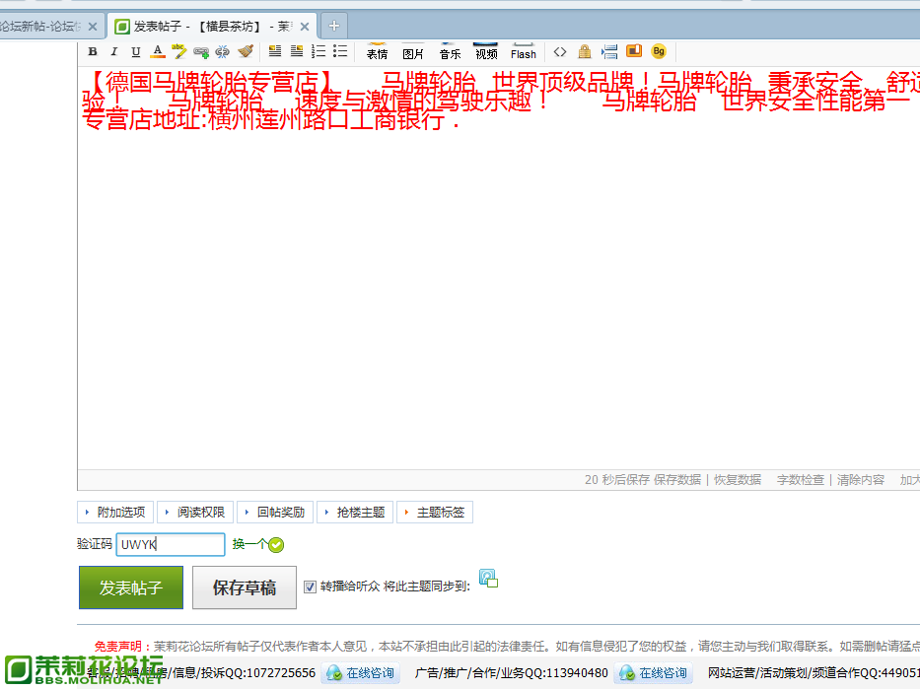This screenshot has width=920, height=690.
Task: Click the 发表帖子 publish post button
Action: click(131, 587)
